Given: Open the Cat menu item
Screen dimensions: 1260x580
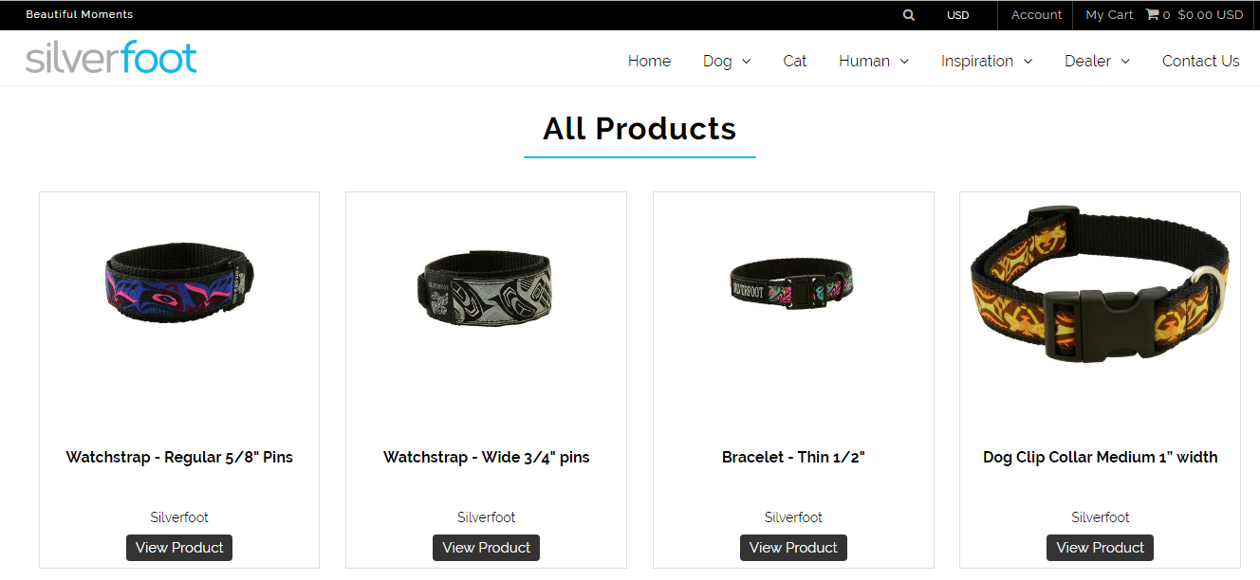Looking at the screenshot, I should [x=794, y=61].
